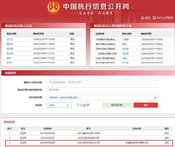
Task: Click the court emblem logo
Action: 54,8
